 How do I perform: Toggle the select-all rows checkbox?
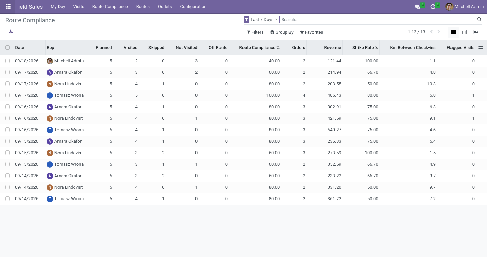tap(8, 48)
